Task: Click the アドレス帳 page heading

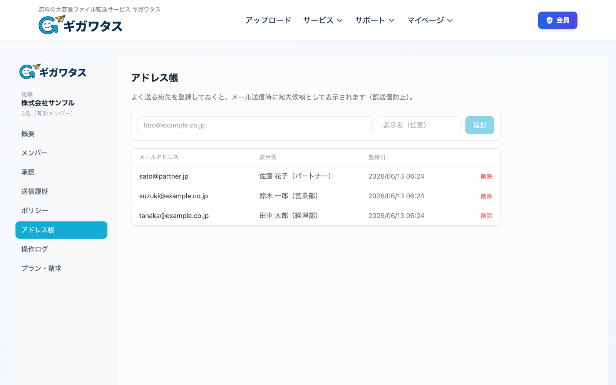Action: [x=154, y=78]
